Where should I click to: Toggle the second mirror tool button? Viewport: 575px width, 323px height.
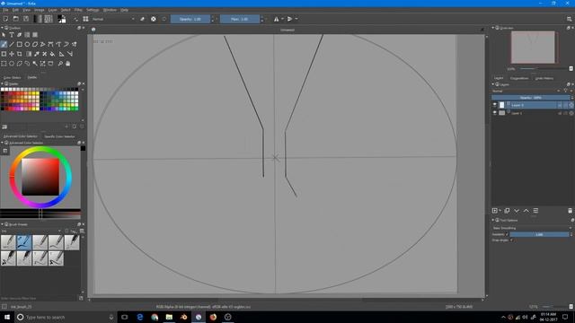[x=289, y=19]
